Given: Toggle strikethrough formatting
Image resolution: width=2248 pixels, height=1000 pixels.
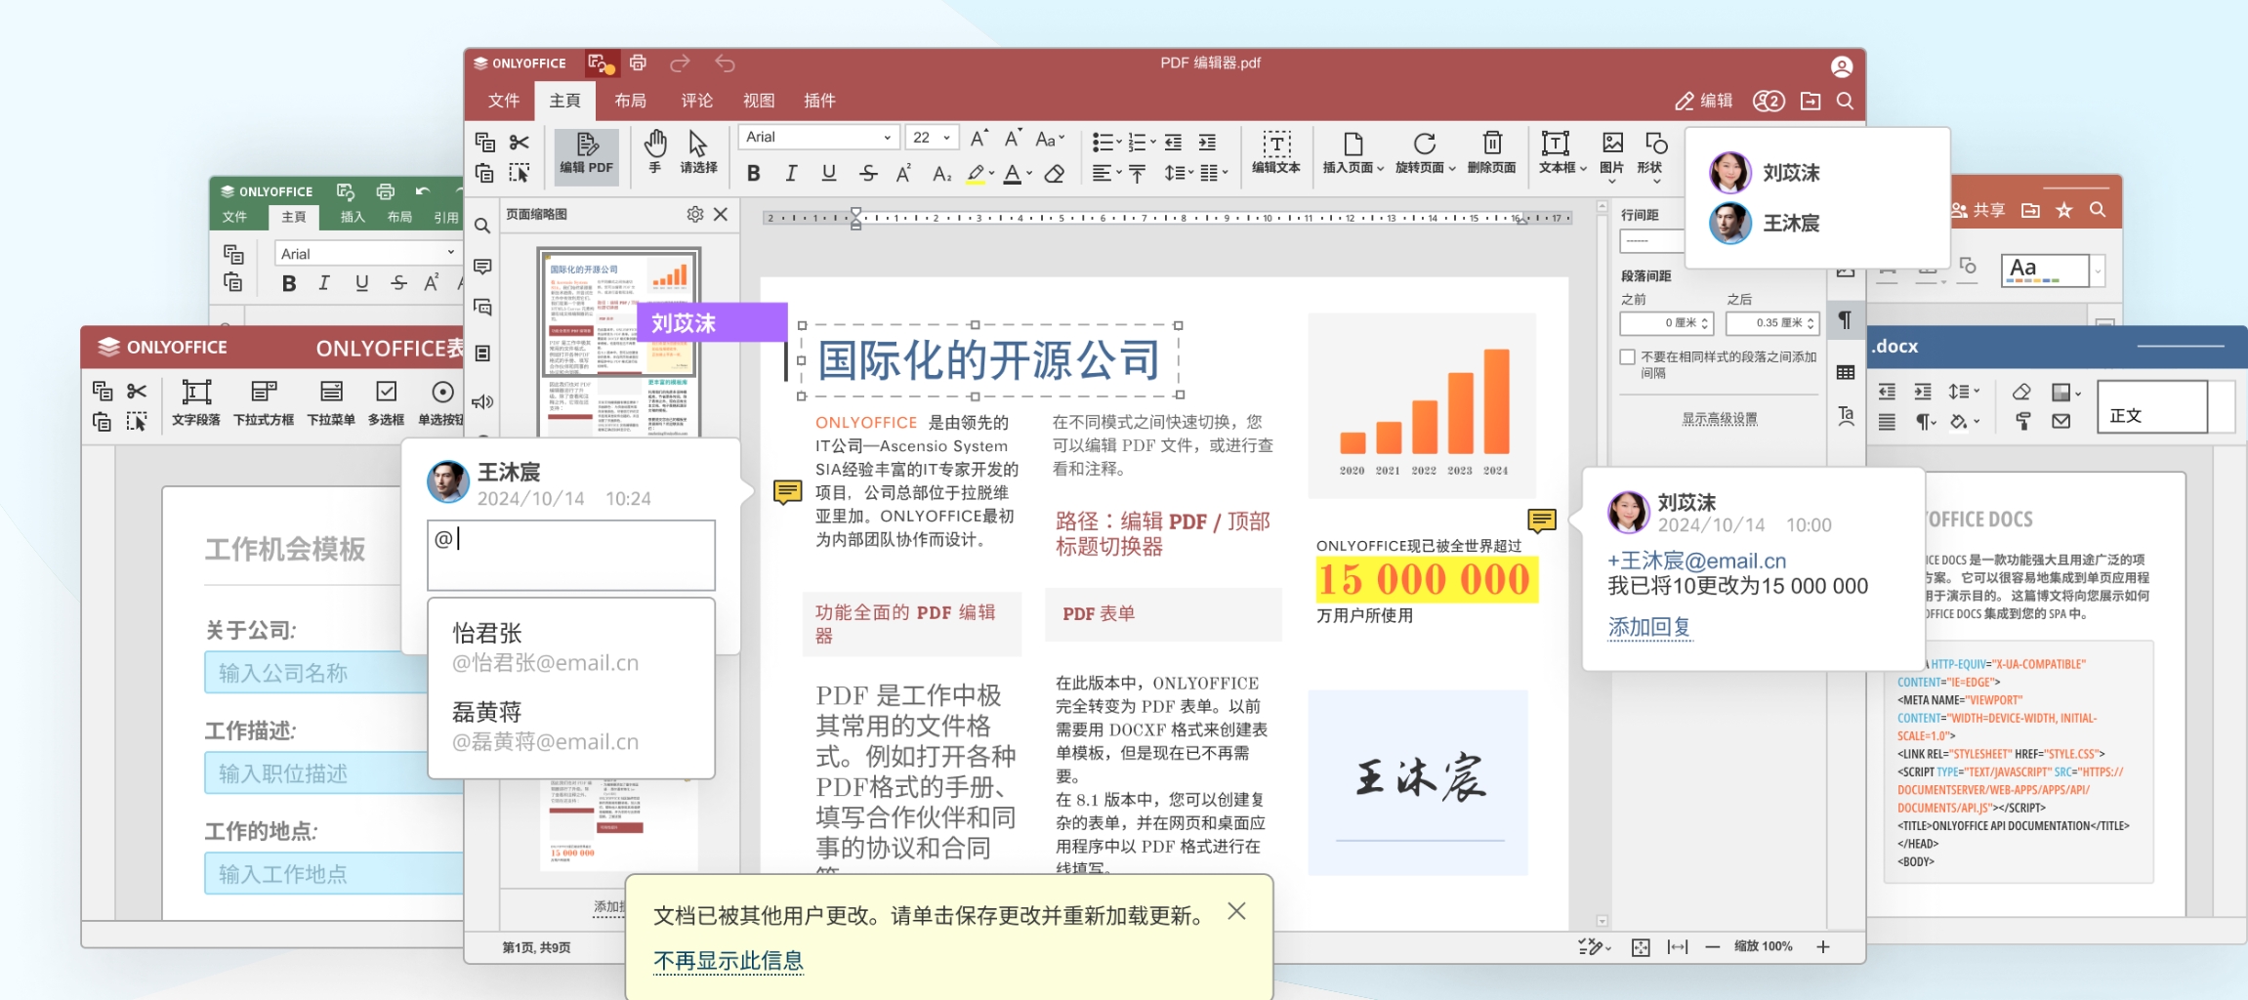Looking at the screenshot, I should (x=867, y=172).
